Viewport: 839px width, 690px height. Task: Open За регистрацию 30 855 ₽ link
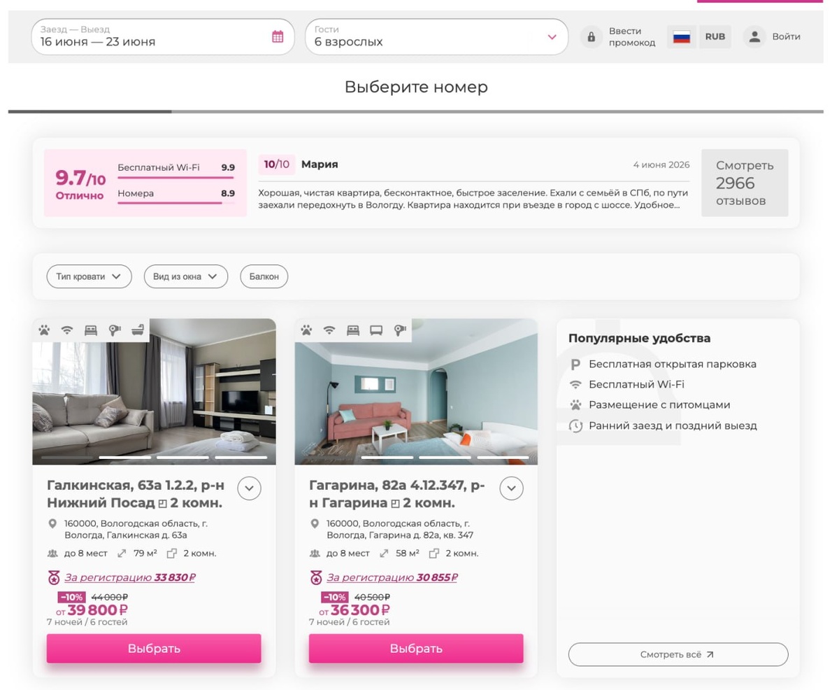[x=392, y=578]
